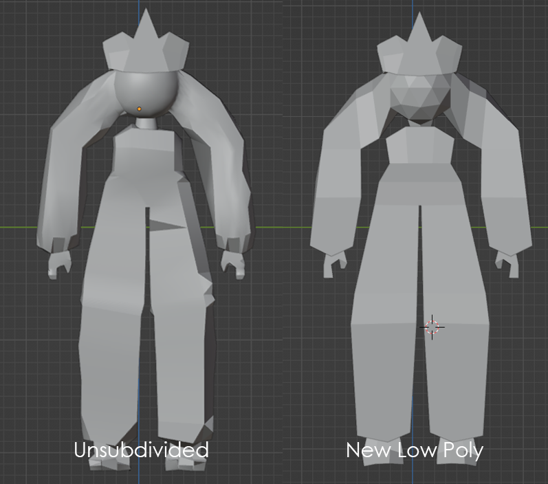The image size is (548, 484).
Task: Click the orange origin dot on the sphere head
Action: [139, 109]
